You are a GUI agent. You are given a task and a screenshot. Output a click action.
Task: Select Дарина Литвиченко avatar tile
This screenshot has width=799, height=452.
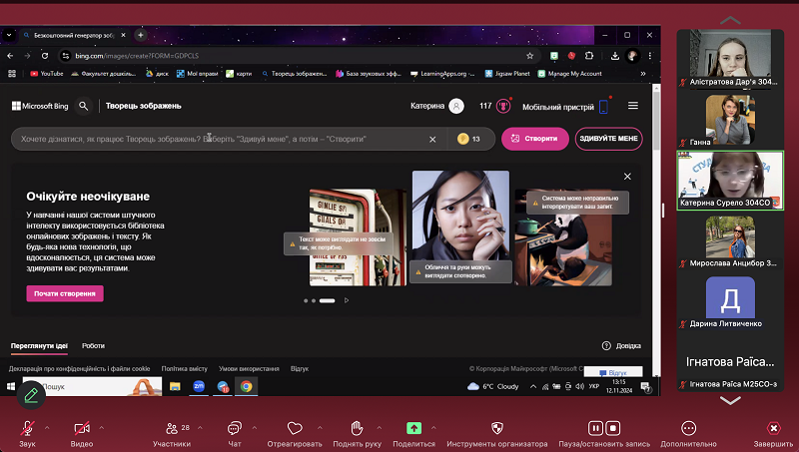[x=730, y=301]
